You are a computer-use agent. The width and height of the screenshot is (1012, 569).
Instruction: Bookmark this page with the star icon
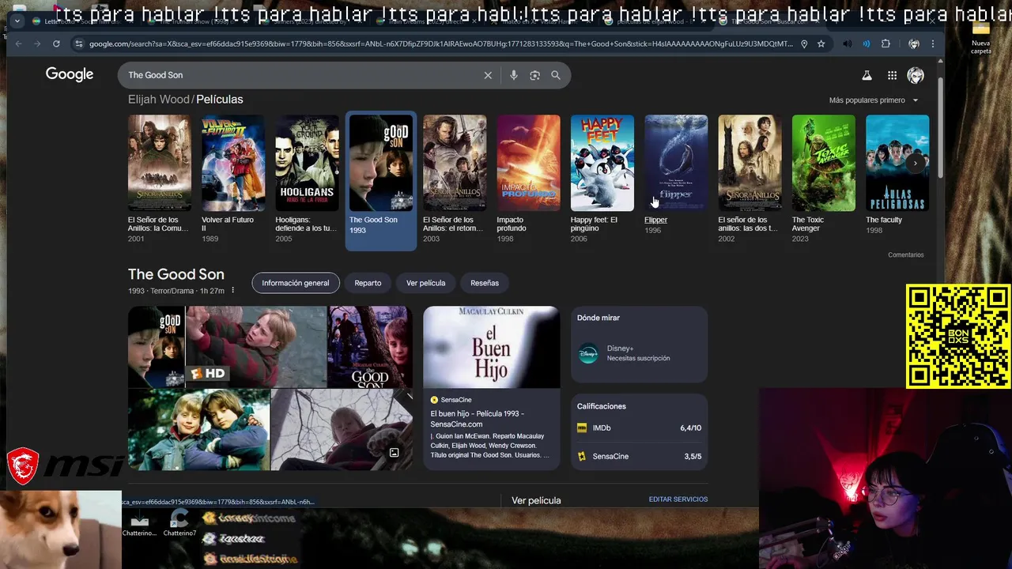point(821,43)
